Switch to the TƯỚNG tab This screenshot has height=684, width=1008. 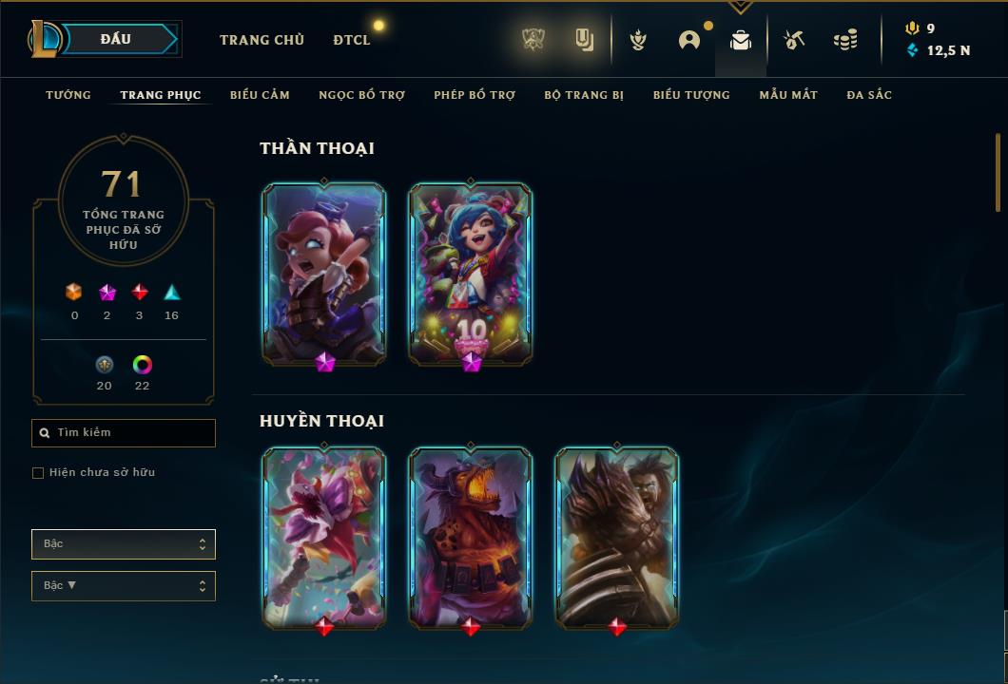click(68, 95)
